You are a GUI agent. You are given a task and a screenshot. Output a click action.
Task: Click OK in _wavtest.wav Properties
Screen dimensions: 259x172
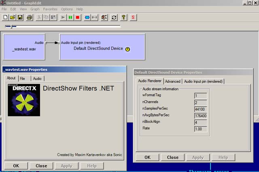click(x=16, y=166)
